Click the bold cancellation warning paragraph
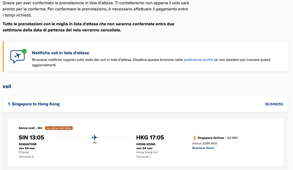The height and width of the screenshot is (170, 293). (x=88, y=27)
